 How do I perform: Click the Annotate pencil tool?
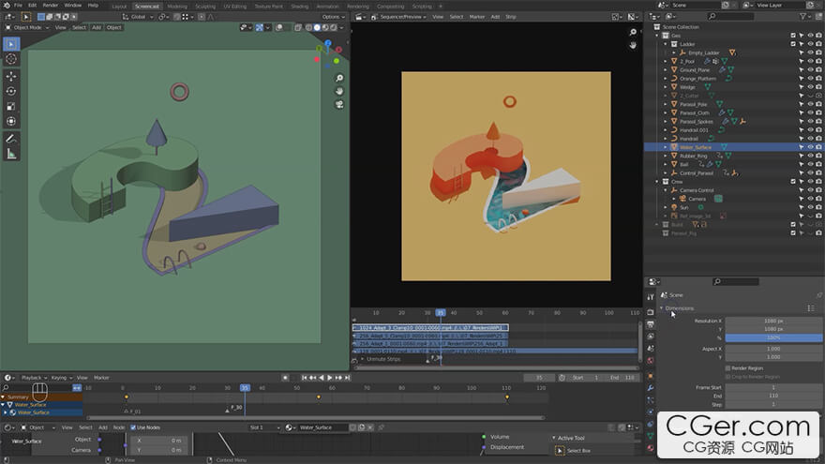pos(11,138)
